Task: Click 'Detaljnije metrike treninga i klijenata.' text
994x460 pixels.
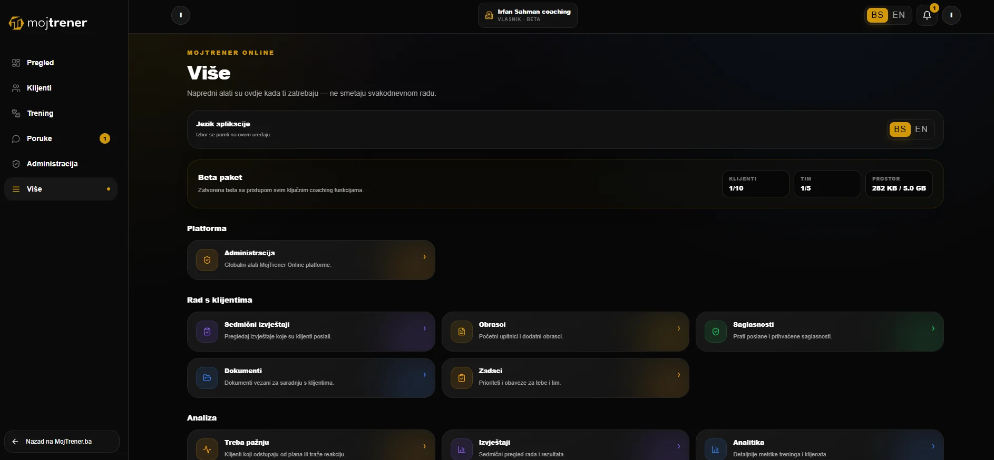Action: 780,454
